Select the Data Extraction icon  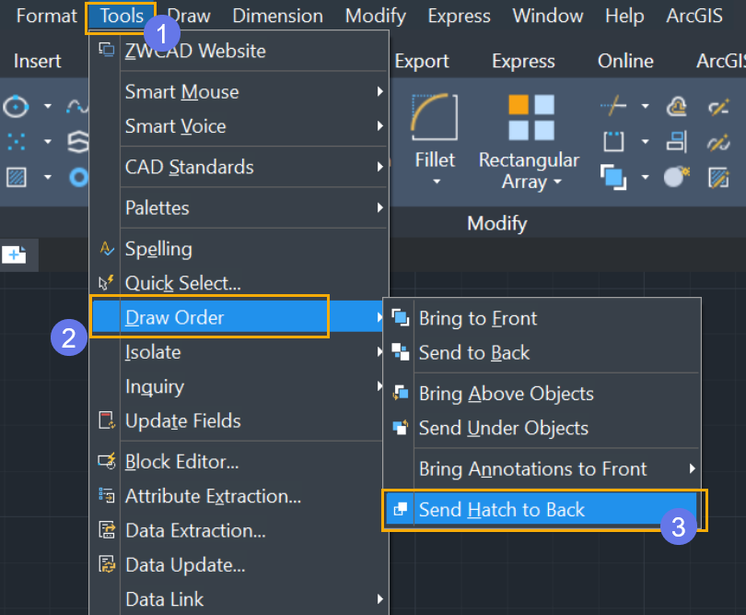coord(107,530)
